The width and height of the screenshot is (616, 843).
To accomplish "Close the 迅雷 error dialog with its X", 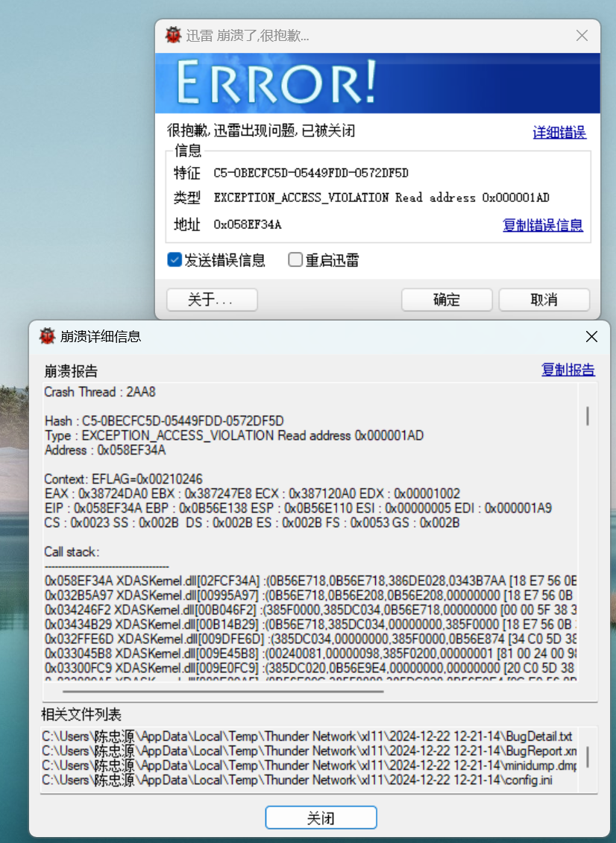I will [x=582, y=35].
